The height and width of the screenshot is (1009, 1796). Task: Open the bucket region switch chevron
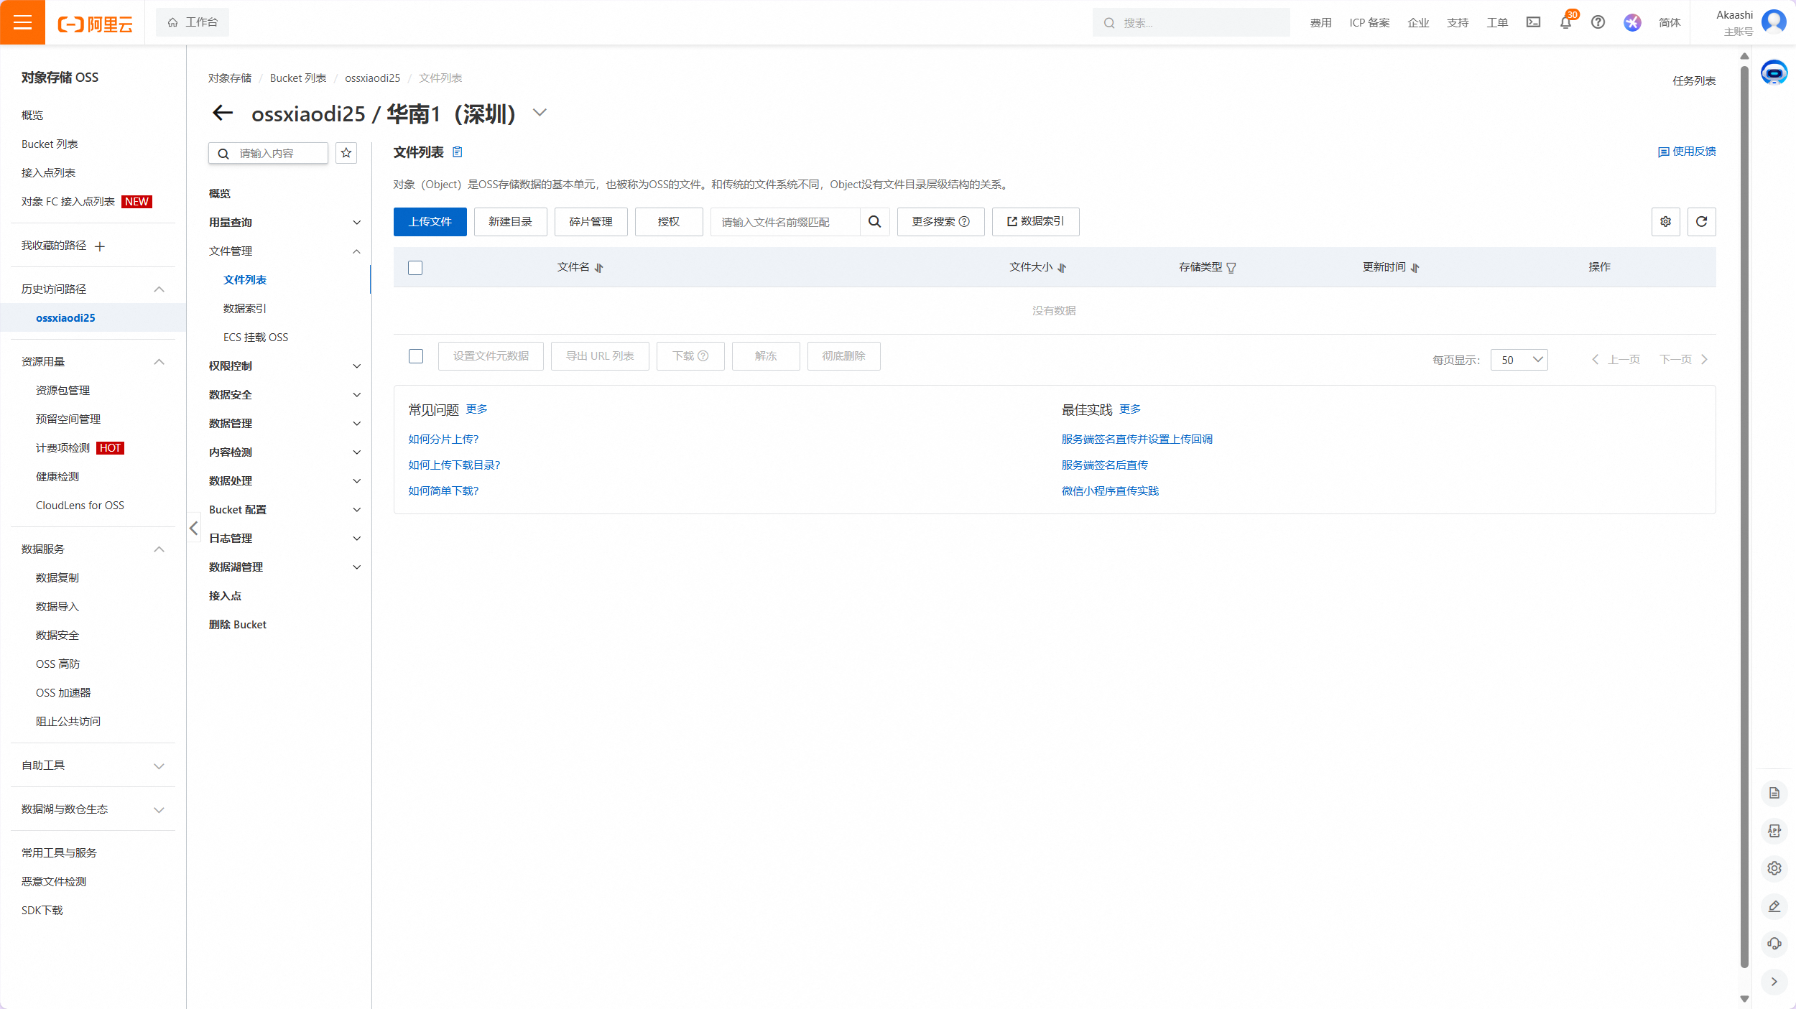pos(540,113)
